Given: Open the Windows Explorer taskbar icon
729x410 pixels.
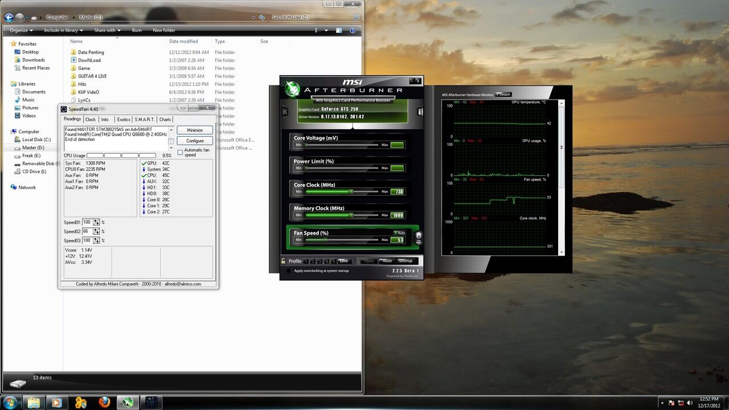Looking at the screenshot, I should 34,402.
